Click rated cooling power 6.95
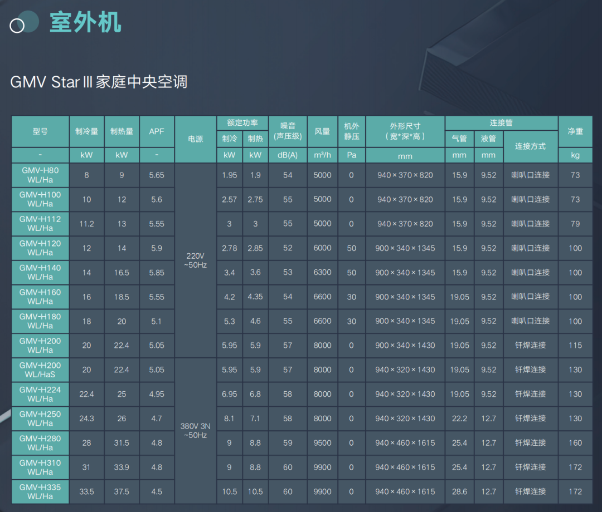 [230, 394]
